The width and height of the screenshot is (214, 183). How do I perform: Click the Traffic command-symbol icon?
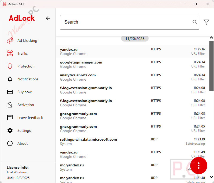click(10, 53)
